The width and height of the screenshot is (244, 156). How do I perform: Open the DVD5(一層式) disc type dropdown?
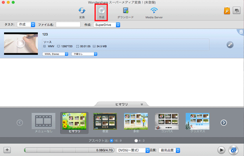click(x=133, y=150)
